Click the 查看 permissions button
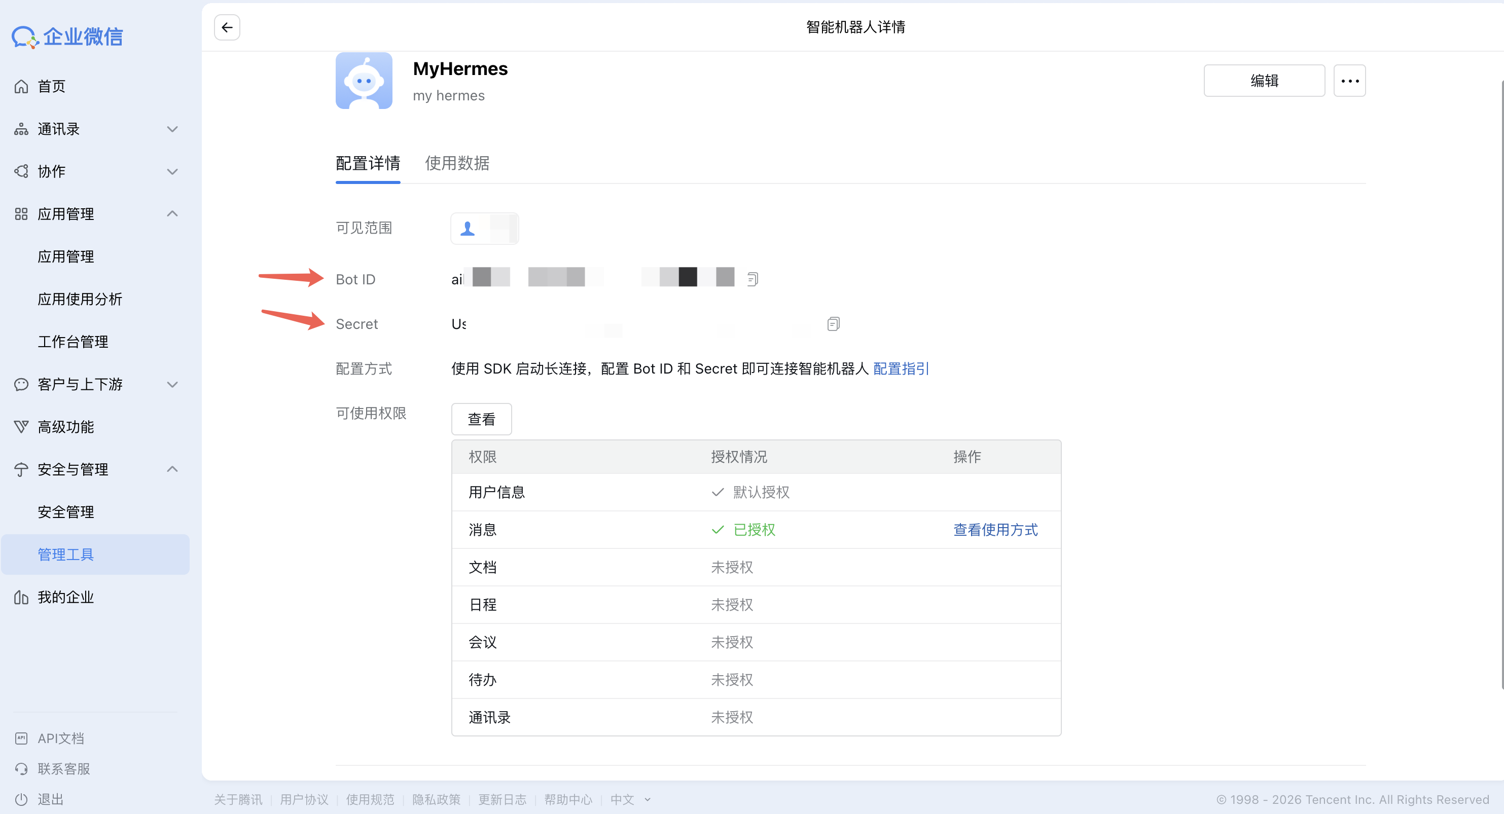This screenshot has height=814, width=1504. [481, 419]
